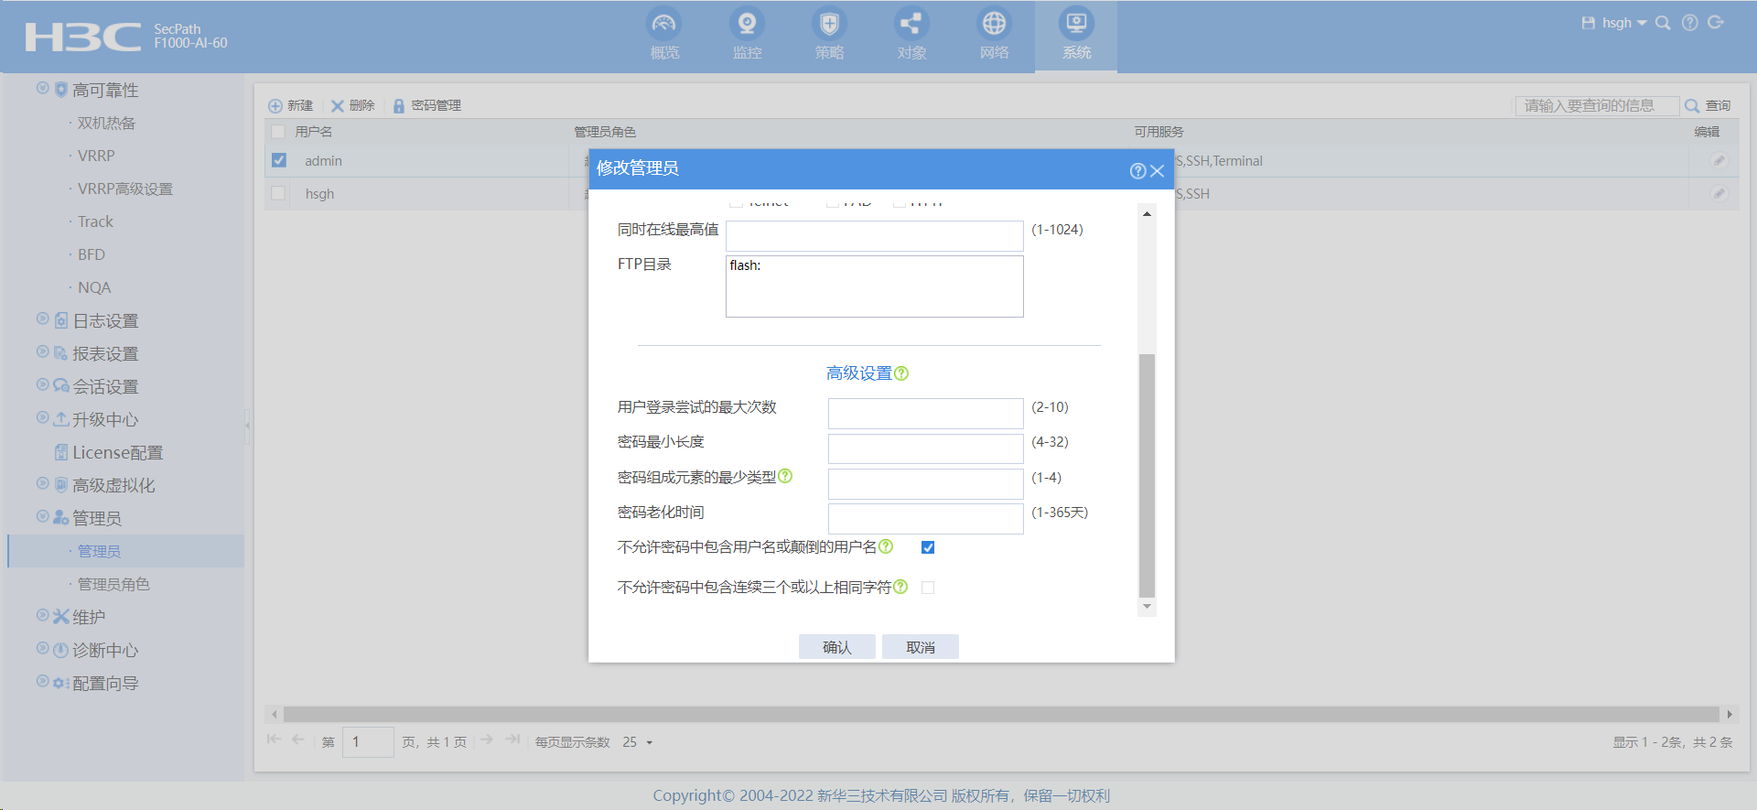Screen dimensions: 1757x810
Task: Collapse the 管理员 parent section
Action: click(42, 516)
